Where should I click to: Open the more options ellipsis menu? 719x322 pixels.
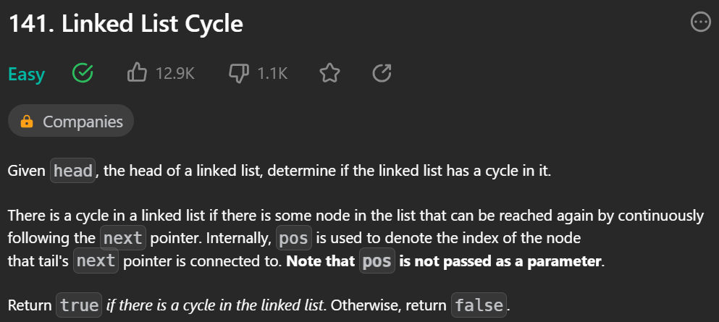(x=700, y=22)
